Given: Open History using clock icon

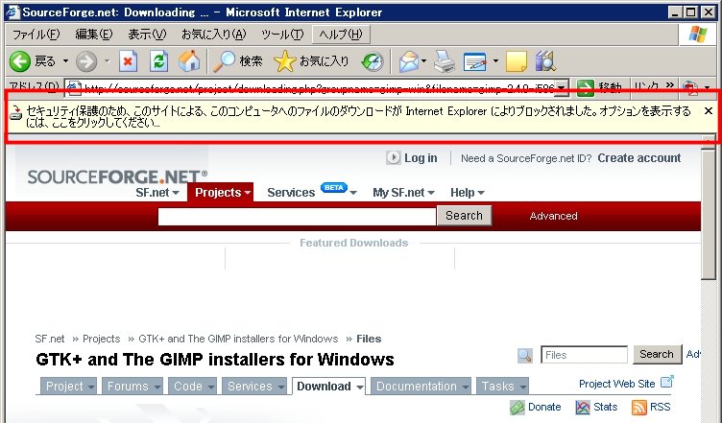Looking at the screenshot, I should 373,61.
